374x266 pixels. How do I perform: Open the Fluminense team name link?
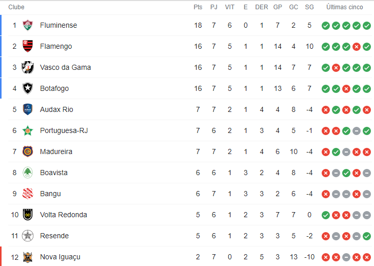(x=58, y=25)
